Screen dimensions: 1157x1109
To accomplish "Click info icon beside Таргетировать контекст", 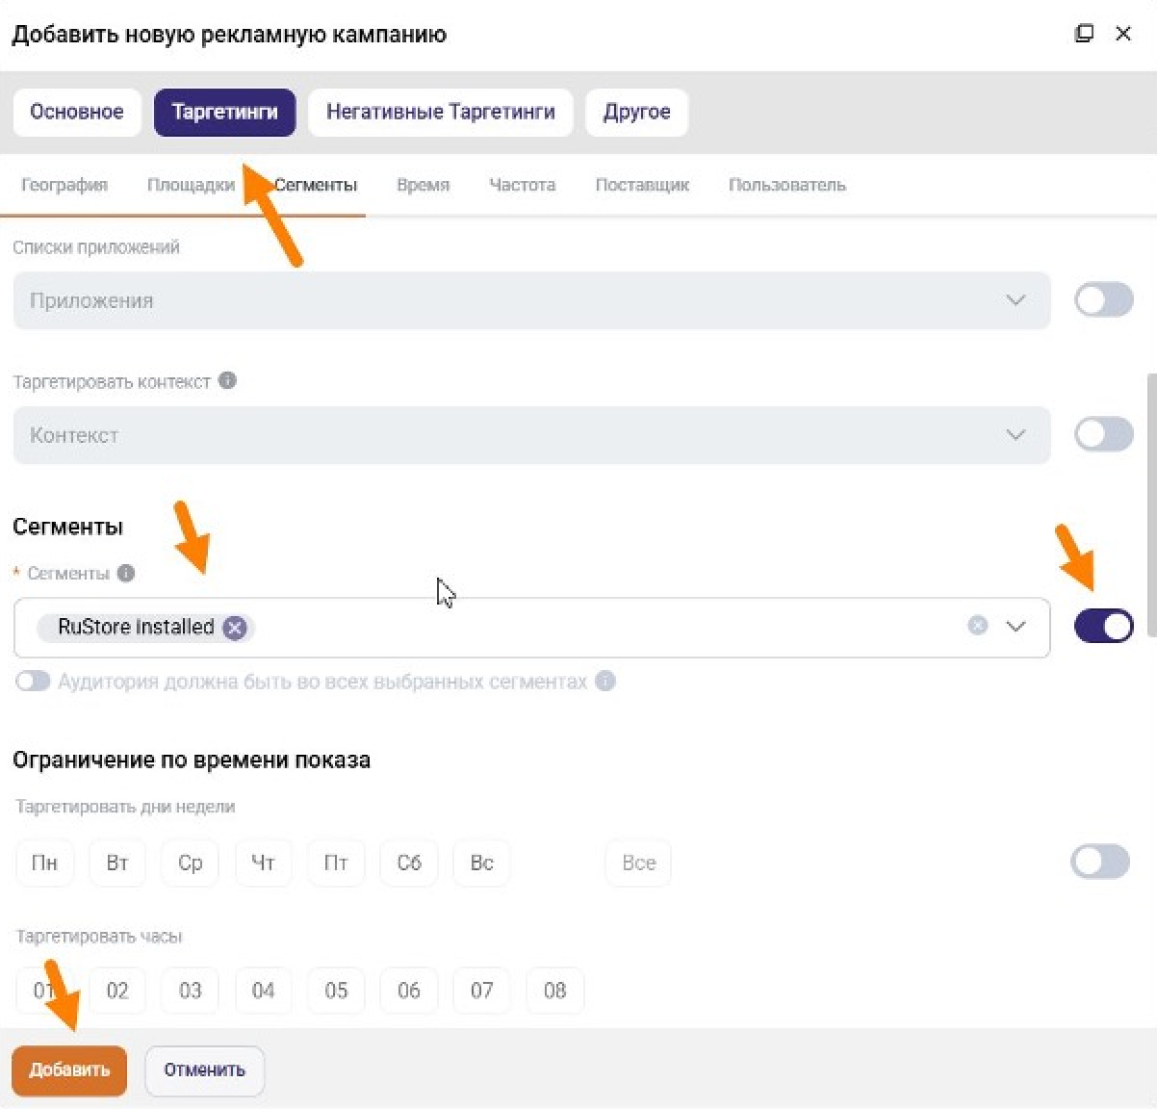I will (227, 380).
